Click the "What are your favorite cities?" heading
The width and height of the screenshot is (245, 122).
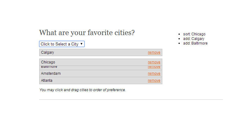click(87, 33)
